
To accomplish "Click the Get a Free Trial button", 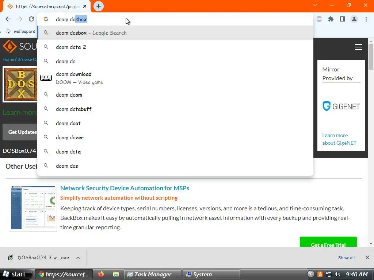I will click(328, 242).
